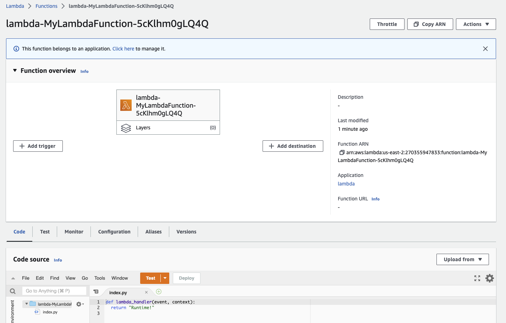Click the info circle icon in the banner
This screenshot has width=506, height=323.
coord(16,49)
